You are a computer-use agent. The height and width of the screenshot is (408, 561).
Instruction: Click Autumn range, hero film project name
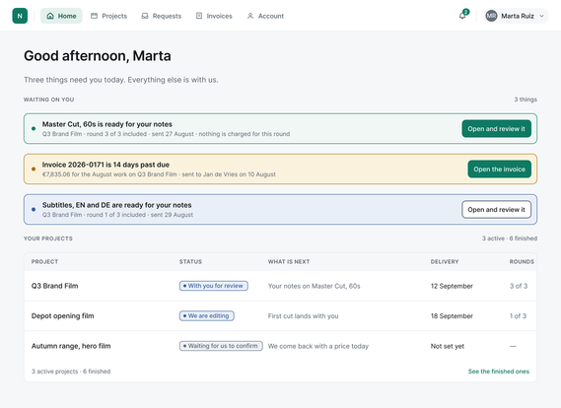71,346
